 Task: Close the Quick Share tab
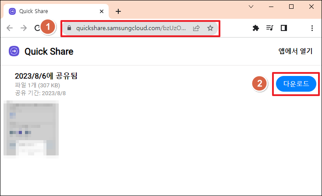[102, 11]
